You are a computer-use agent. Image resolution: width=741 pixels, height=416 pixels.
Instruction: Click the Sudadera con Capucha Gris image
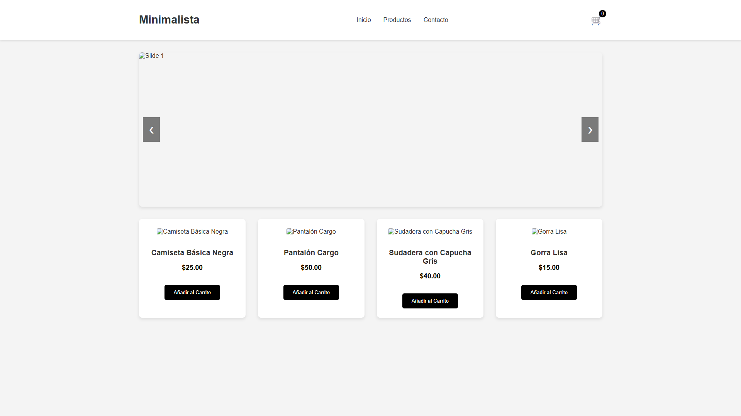coord(430,231)
